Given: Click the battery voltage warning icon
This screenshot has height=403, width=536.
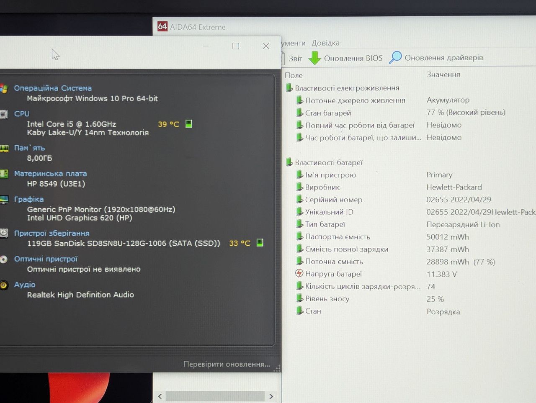Looking at the screenshot, I should (x=299, y=273).
